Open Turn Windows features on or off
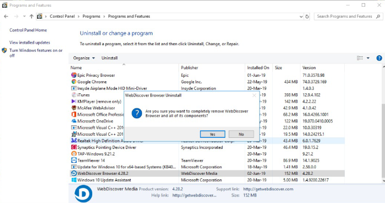The width and height of the screenshot is (385, 203). point(36,53)
